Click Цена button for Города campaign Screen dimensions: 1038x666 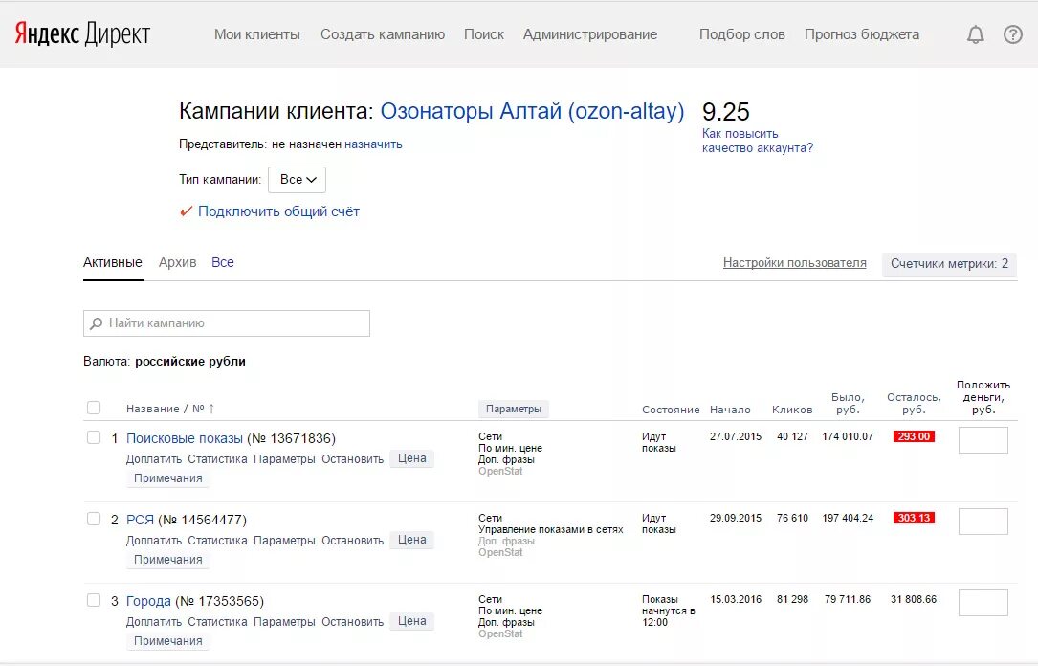coord(411,621)
